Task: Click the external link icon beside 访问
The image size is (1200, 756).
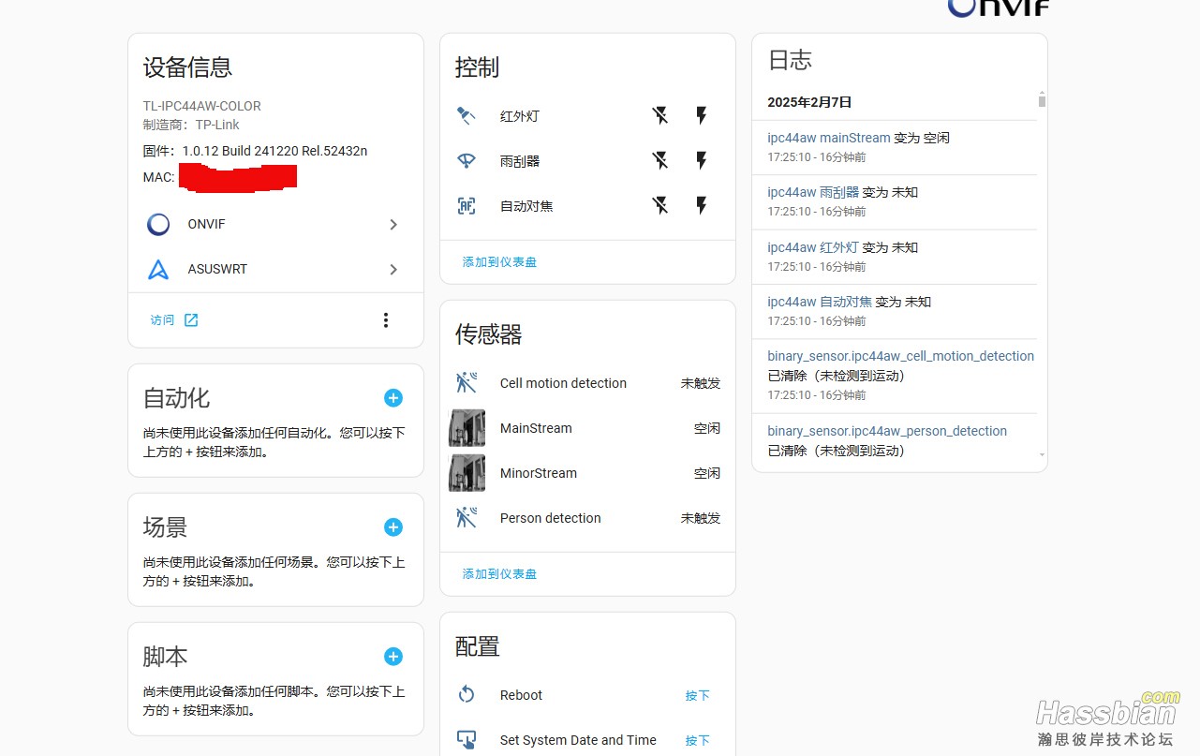Action: pos(191,320)
